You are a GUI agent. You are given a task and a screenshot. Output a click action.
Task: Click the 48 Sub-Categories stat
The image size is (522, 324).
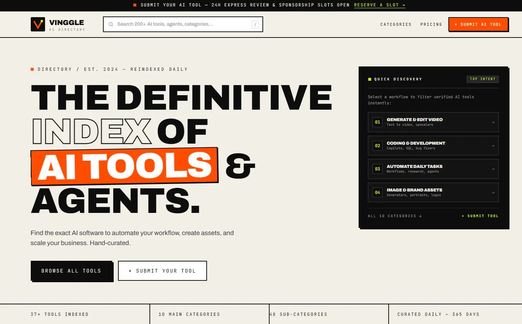coord(298,314)
